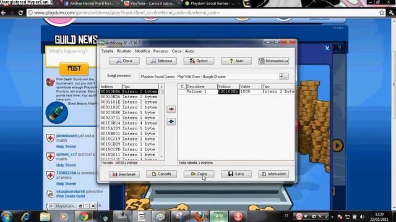Viewport: 396px width, 222px height.
Task: Open the Aiuto menu
Action: [189, 51]
